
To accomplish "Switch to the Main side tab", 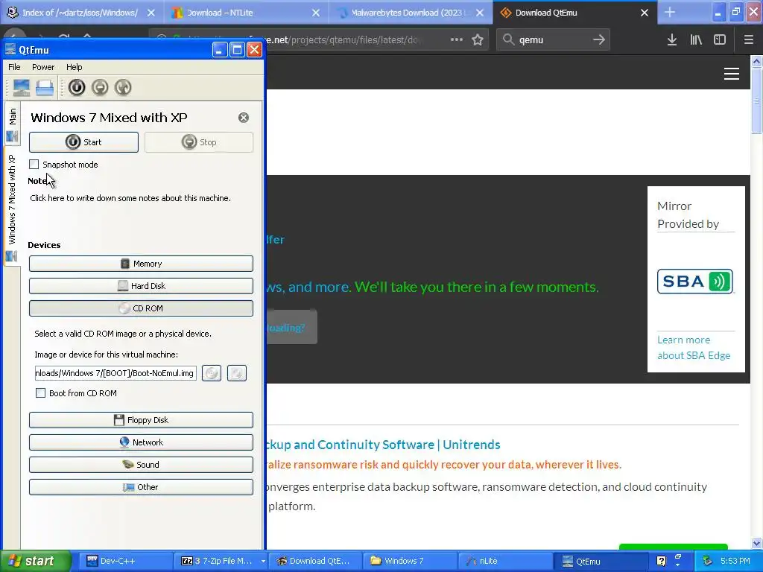I will [x=12, y=124].
